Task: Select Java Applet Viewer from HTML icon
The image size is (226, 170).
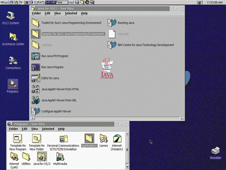Action: pos(36,89)
